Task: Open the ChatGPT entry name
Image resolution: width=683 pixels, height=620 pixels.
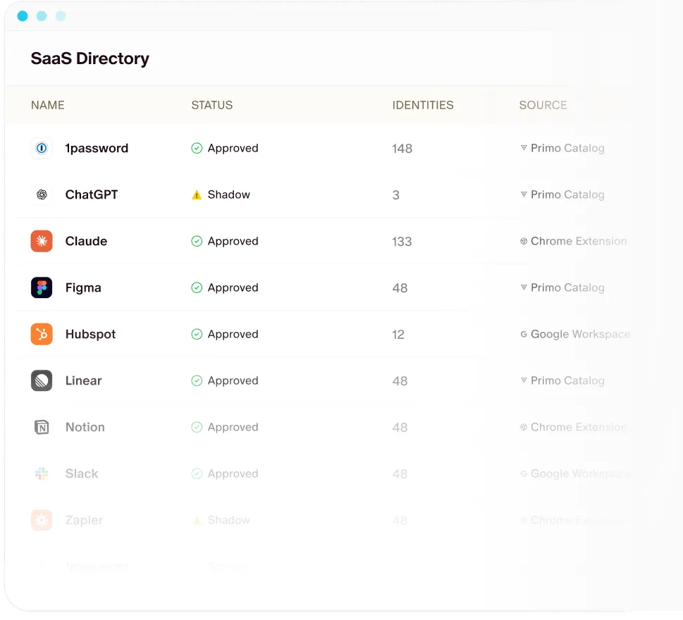Action: pos(92,194)
